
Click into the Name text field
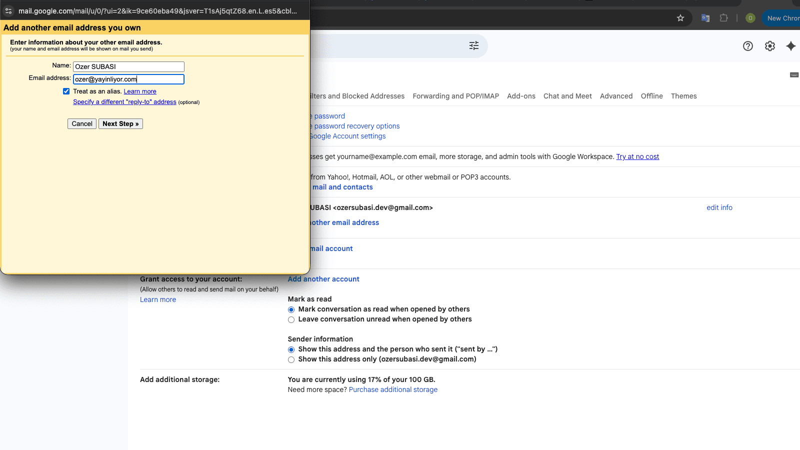(128, 66)
